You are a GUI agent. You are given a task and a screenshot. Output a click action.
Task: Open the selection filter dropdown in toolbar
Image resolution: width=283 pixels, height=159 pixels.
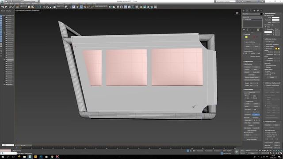[x=23, y=7]
